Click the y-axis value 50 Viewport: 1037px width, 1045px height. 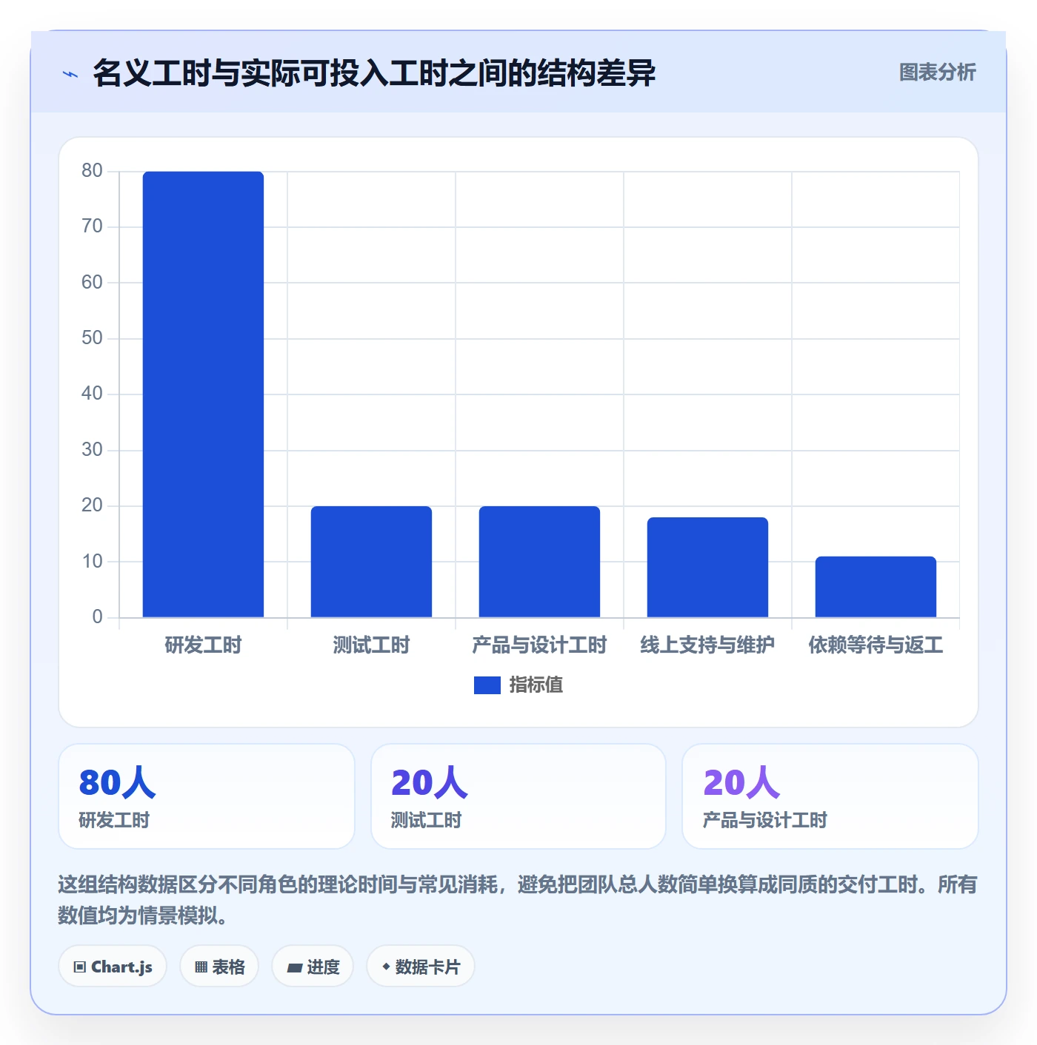[x=92, y=338]
